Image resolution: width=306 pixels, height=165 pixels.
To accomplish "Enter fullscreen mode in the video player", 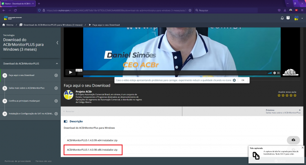I will 279,73.
